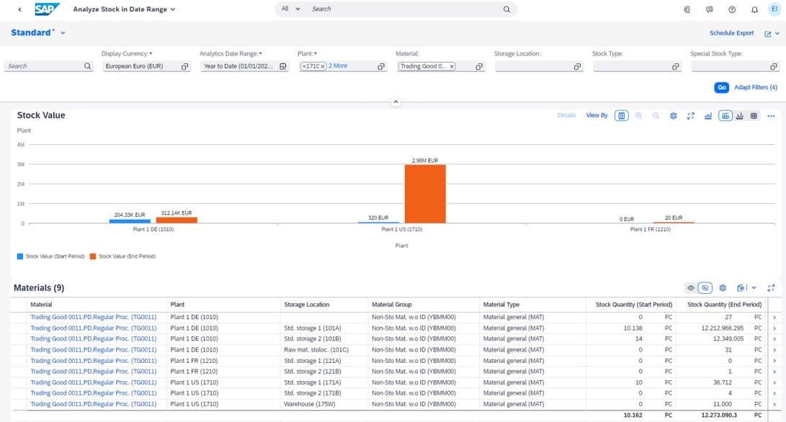Screen dimensions: 786x422
Task: Switch to chart and table hybrid view
Action: point(725,116)
